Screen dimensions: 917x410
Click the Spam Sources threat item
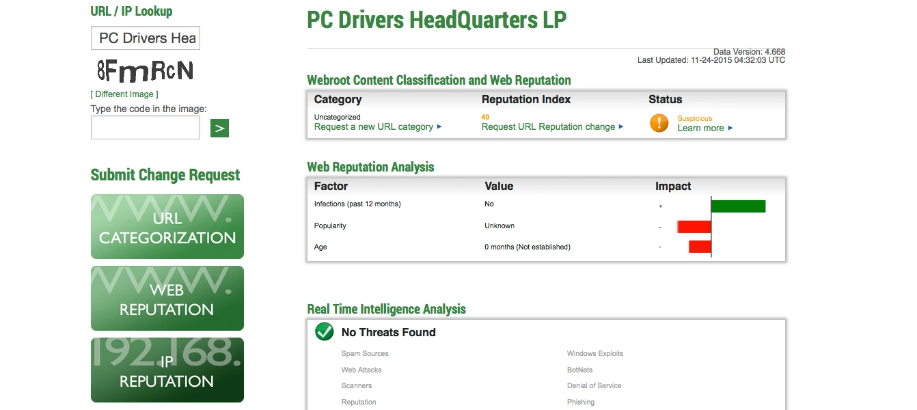click(365, 354)
